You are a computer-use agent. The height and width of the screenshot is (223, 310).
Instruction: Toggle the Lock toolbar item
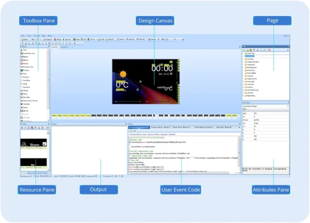[x=101, y=39]
